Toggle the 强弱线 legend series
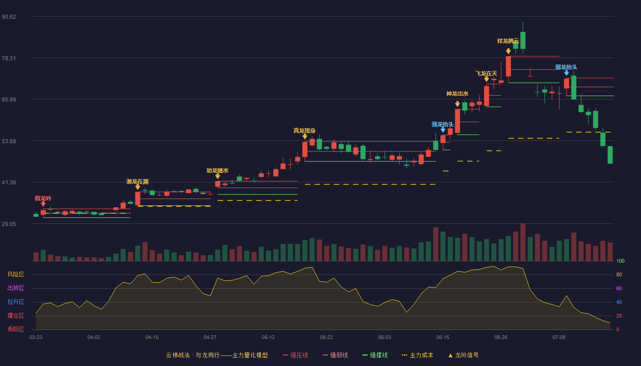 (x=335, y=355)
